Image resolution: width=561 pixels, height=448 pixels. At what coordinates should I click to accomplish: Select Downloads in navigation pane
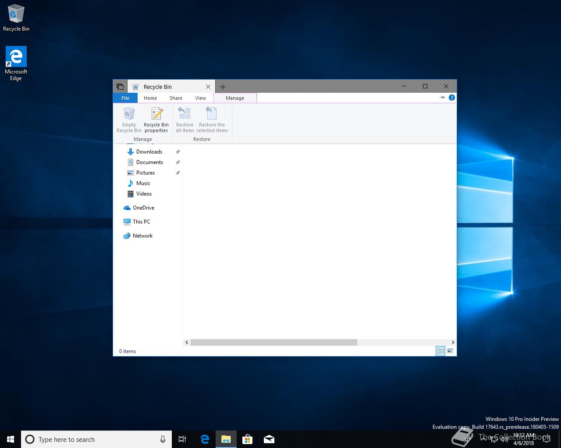(149, 152)
